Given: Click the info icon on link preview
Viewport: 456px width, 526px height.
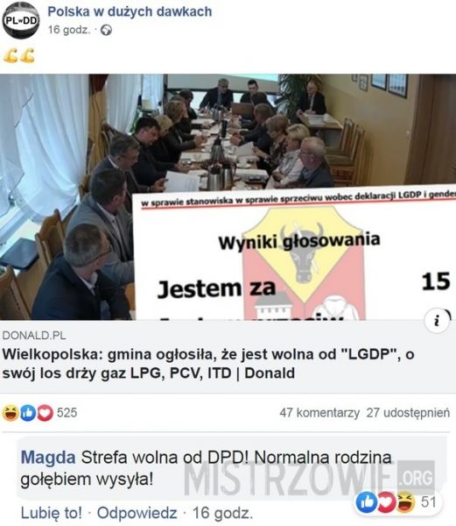Looking at the screenshot, I should 437,322.
